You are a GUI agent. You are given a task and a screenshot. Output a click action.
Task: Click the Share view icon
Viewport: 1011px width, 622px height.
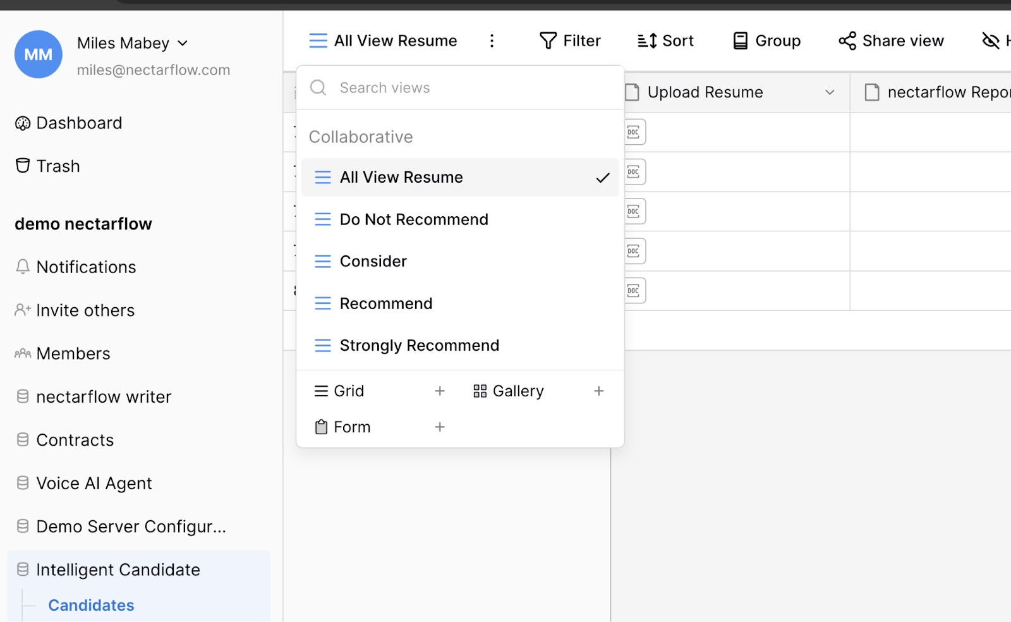pyautogui.click(x=847, y=41)
